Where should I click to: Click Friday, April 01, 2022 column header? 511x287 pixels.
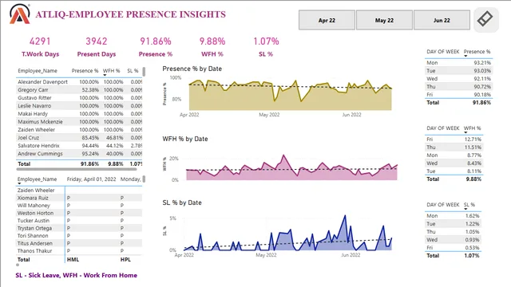pyautogui.click(x=91, y=179)
